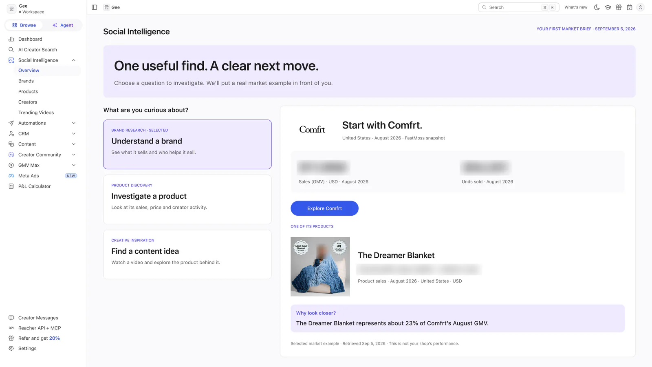Image resolution: width=652 pixels, height=367 pixels.
Task: Click the Dashboard chart icon
Action: point(11,39)
